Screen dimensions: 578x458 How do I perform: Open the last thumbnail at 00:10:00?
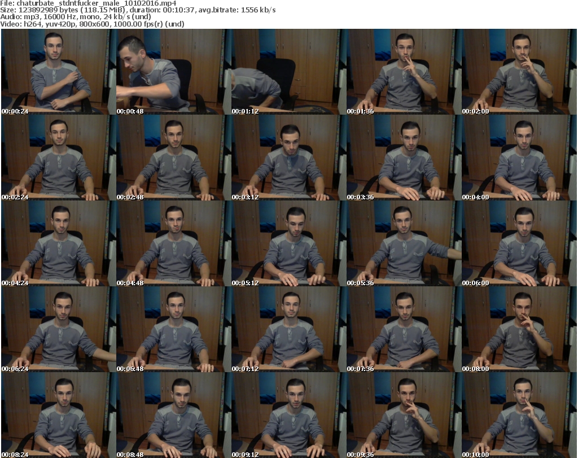pyautogui.click(x=519, y=416)
